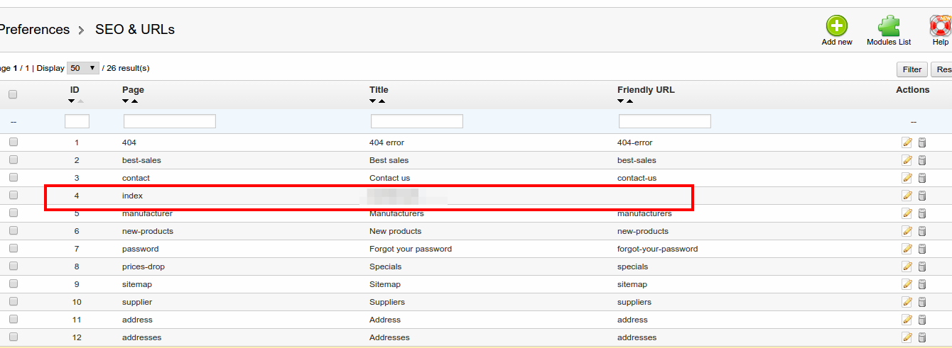Edit the 404 page row

[907, 142]
